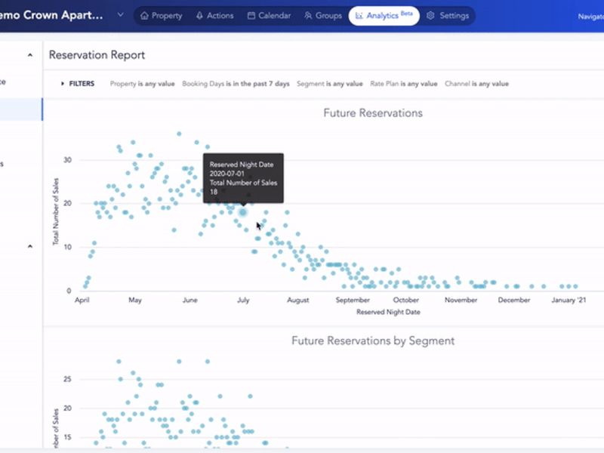Image resolution: width=604 pixels, height=453 pixels.
Task: Select the highlighted sidebar menu item
Action: 21,109
